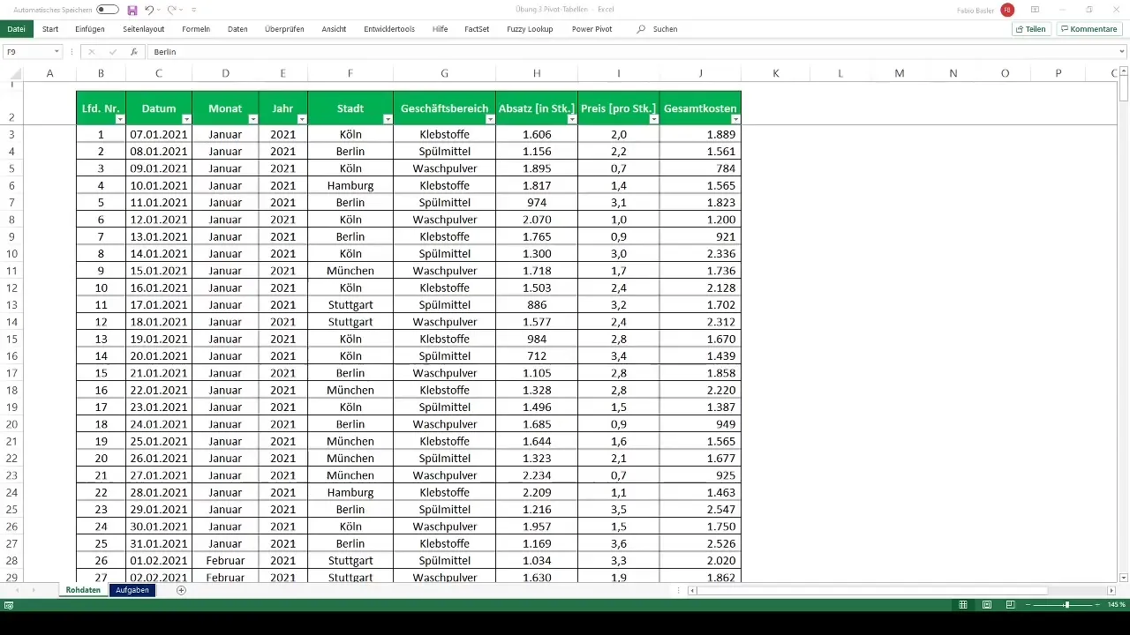The width and height of the screenshot is (1130, 635).
Task: Open the Geschäftsbereich filter dropdown
Action: (490, 119)
